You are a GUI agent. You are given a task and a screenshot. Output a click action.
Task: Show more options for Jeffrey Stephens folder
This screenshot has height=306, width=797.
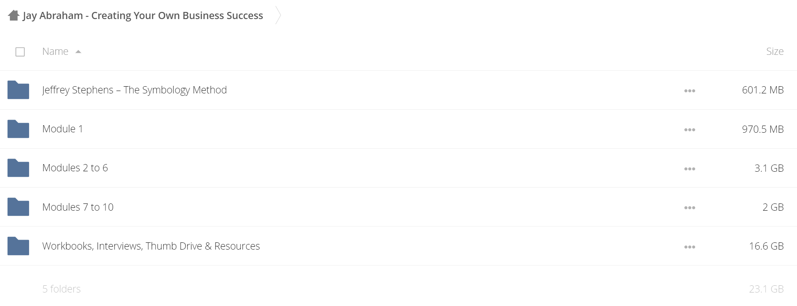pyautogui.click(x=690, y=91)
